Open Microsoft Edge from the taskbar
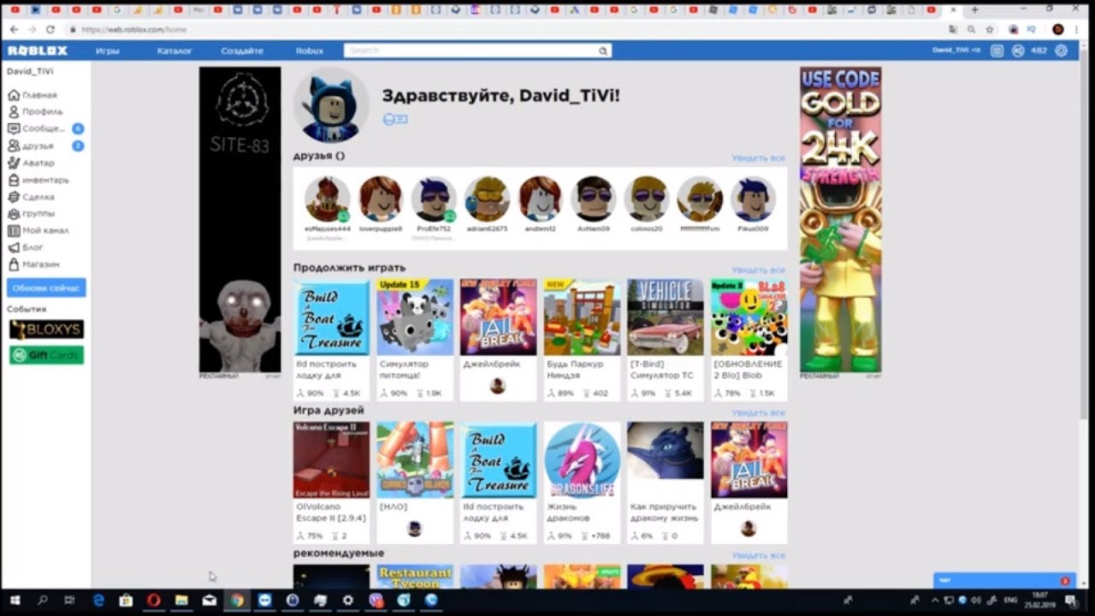1095x616 pixels. pyautogui.click(x=98, y=601)
